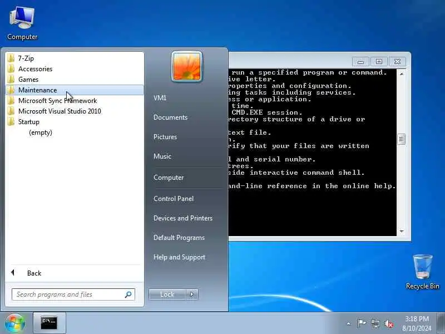Screen dimensions: 445x334
Task: Open the Computer desktop icon
Action: [x=22, y=23]
